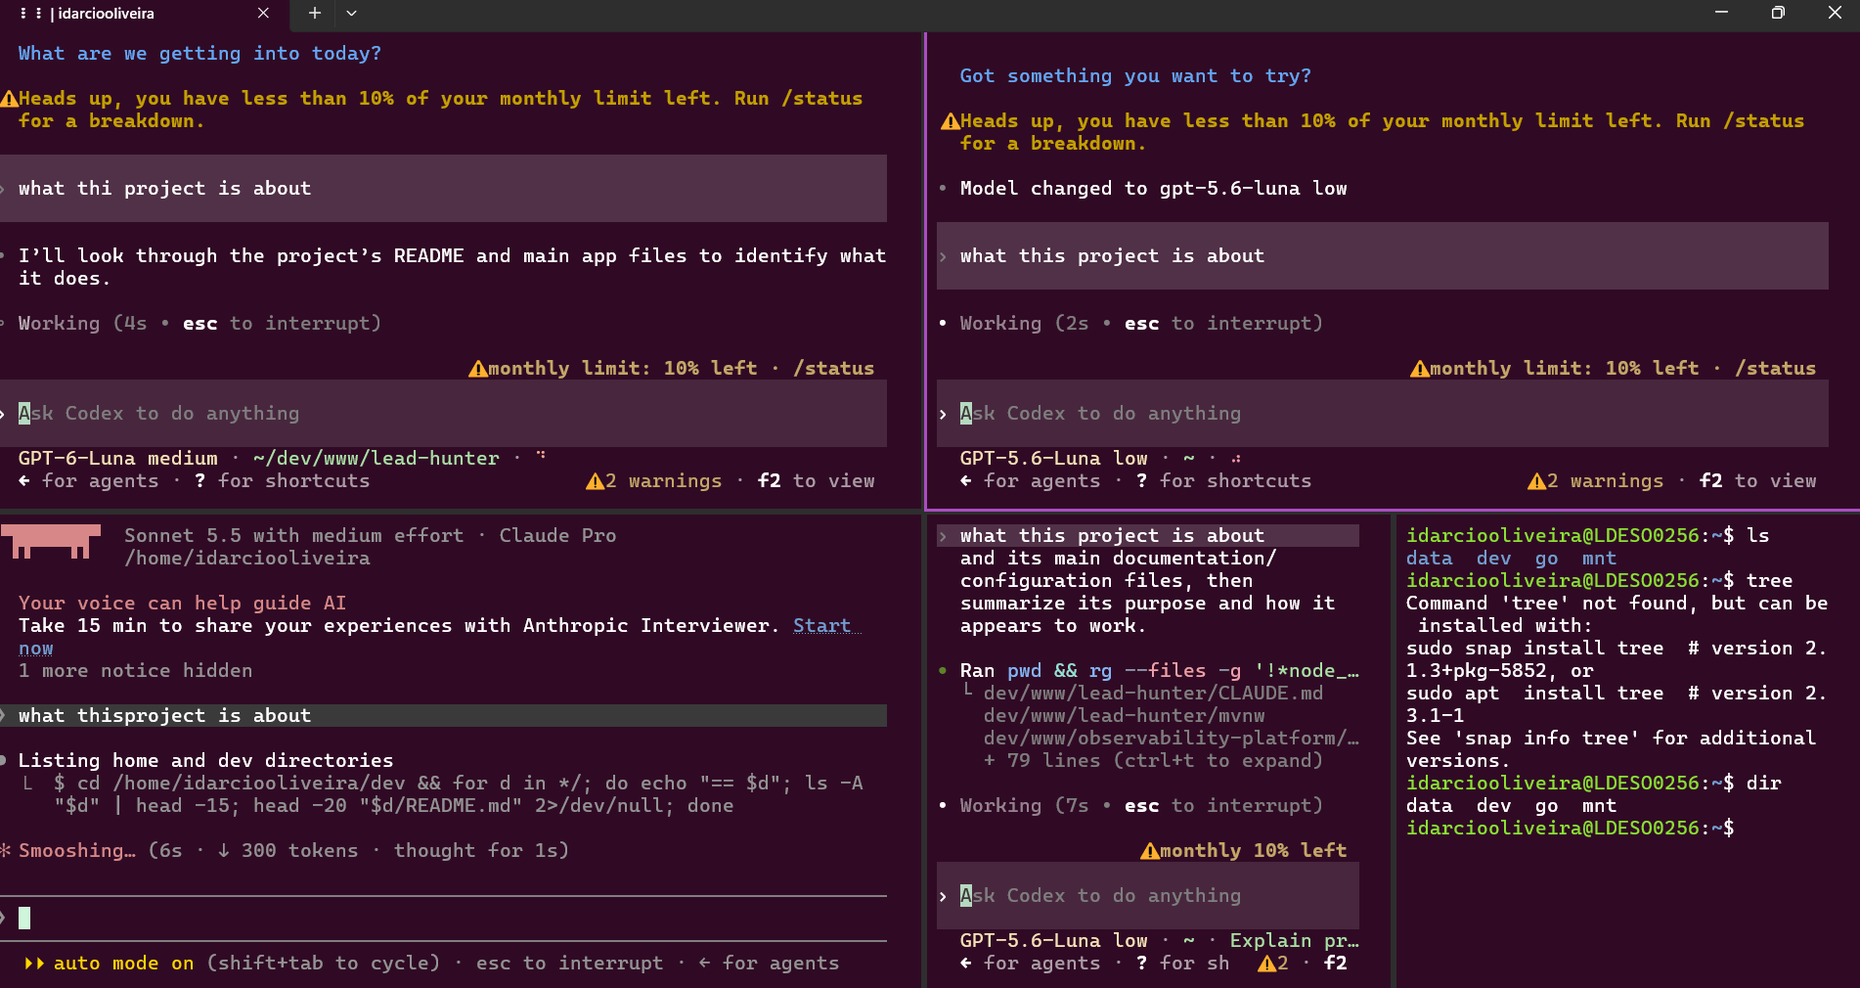Click warning icon before 'monthly limit' in top-right pane
Viewport: 1860px width, 988px height.
click(1420, 369)
